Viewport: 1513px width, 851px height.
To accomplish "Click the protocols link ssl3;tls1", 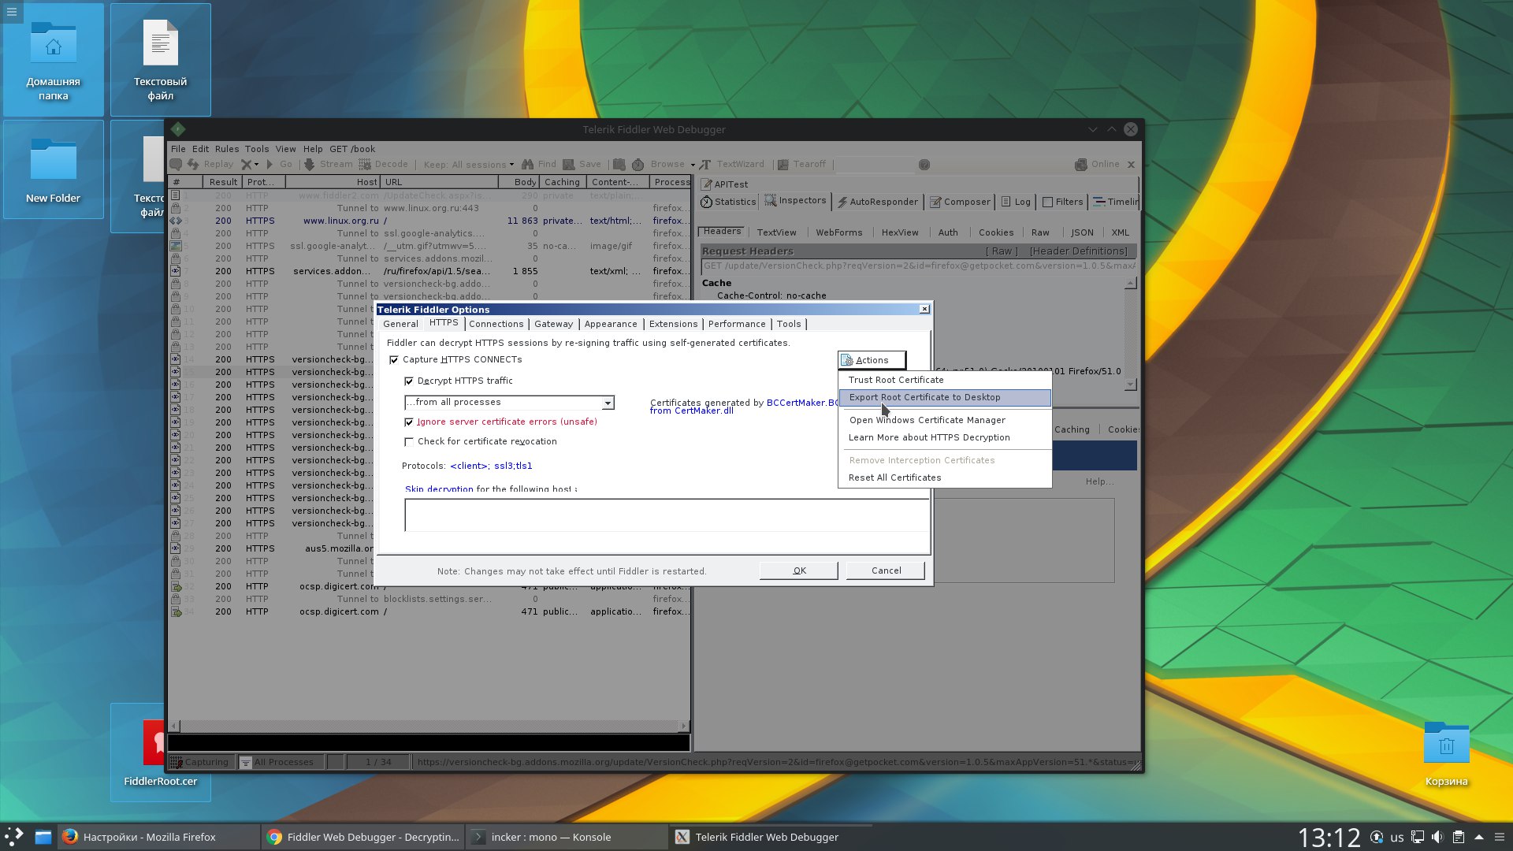I will click(513, 466).
